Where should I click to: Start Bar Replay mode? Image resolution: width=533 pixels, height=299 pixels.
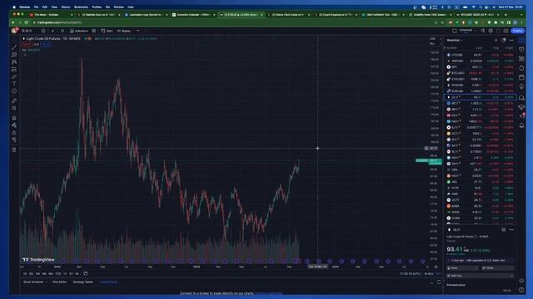124,31
